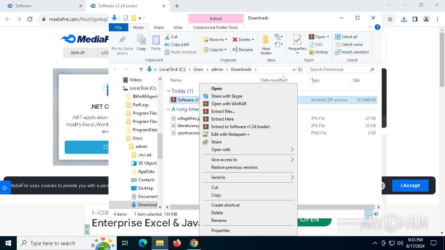Screen dimensions: 445x250
Task: Collapse the ribbon with the chevron
Action: tap(370, 27)
